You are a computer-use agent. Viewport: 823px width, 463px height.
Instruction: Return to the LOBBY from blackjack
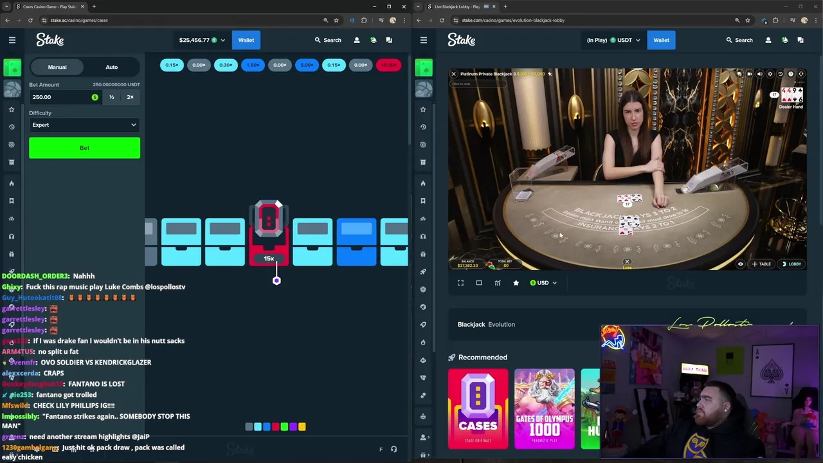coord(791,264)
